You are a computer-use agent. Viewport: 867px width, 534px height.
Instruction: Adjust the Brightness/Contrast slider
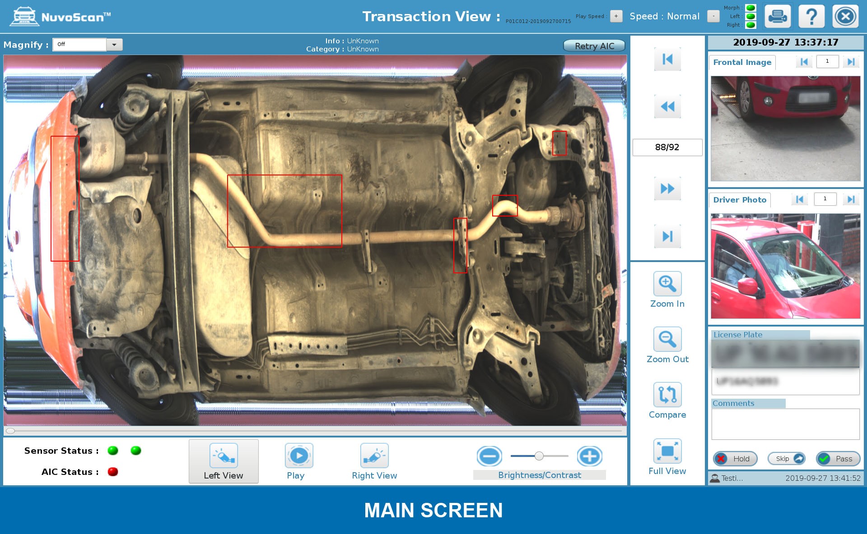coord(538,456)
